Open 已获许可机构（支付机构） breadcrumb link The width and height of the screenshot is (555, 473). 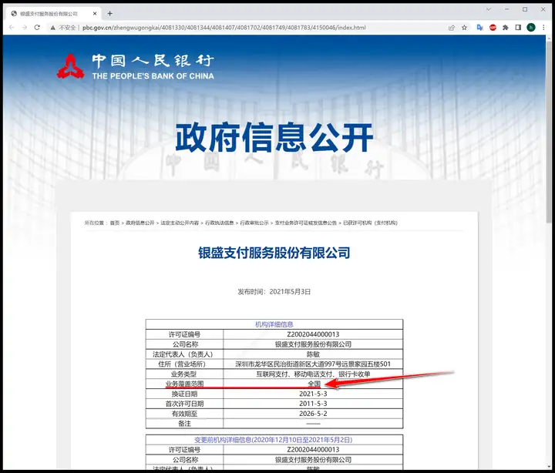click(370, 223)
